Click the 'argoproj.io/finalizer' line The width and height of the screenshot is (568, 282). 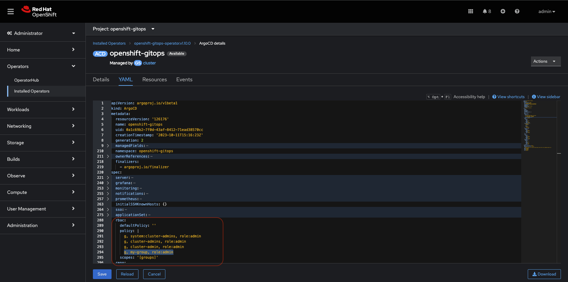(144, 167)
